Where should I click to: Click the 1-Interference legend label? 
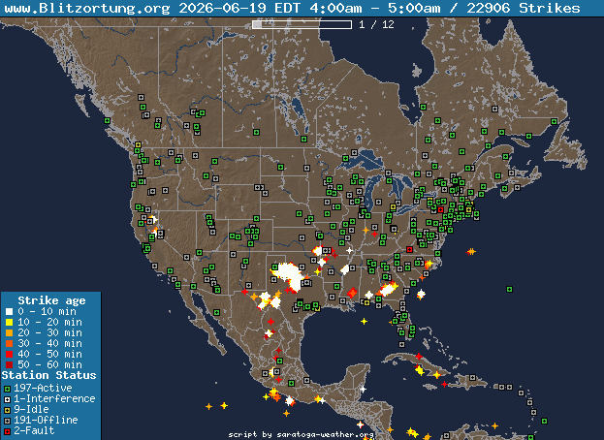tap(54, 398)
